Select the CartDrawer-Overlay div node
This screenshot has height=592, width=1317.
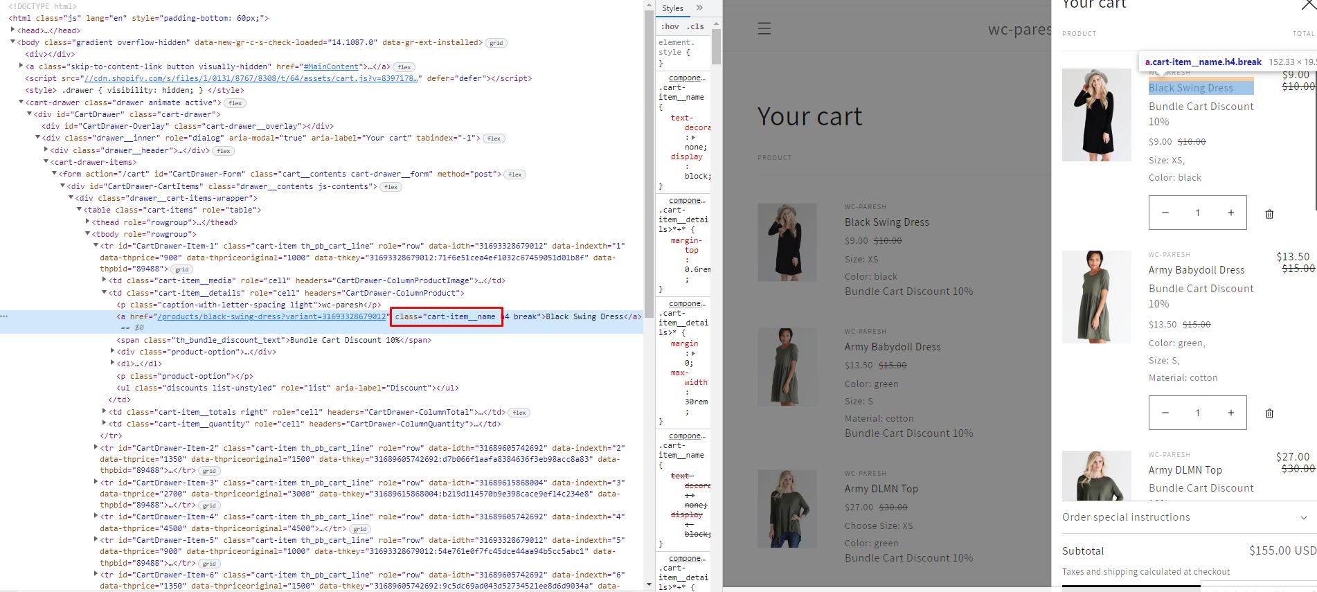click(188, 126)
